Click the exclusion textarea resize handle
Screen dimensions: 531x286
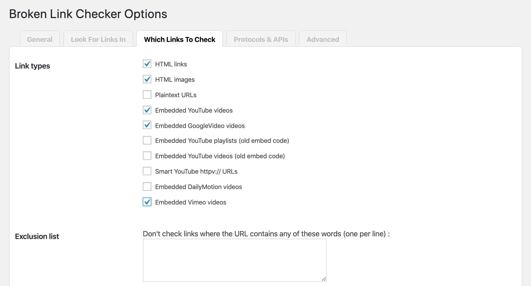tap(324, 279)
